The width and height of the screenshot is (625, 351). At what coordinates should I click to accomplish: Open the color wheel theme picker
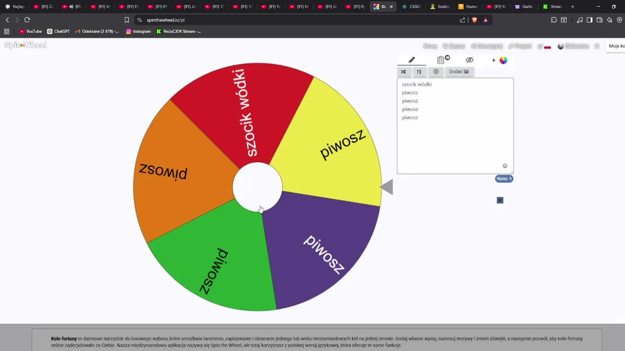click(x=503, y=60)
